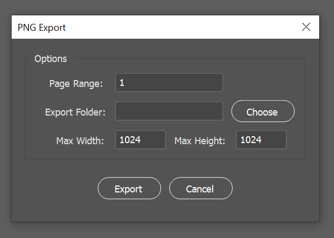Dismiss dialog using the X icon
334x238 pixels.
(x=306, y=27)
